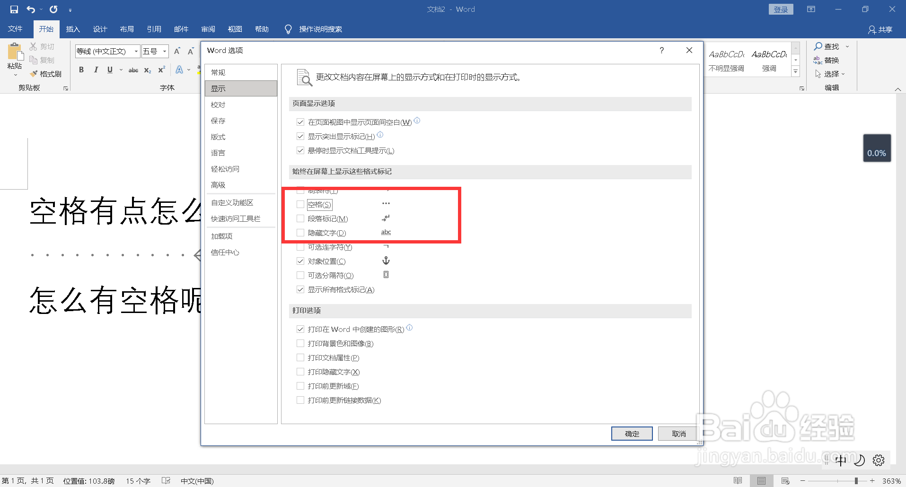Click the Redo icon in quick access toolbar
The width and height of the screenshot is (906, 487).
[x=53, y=9]
